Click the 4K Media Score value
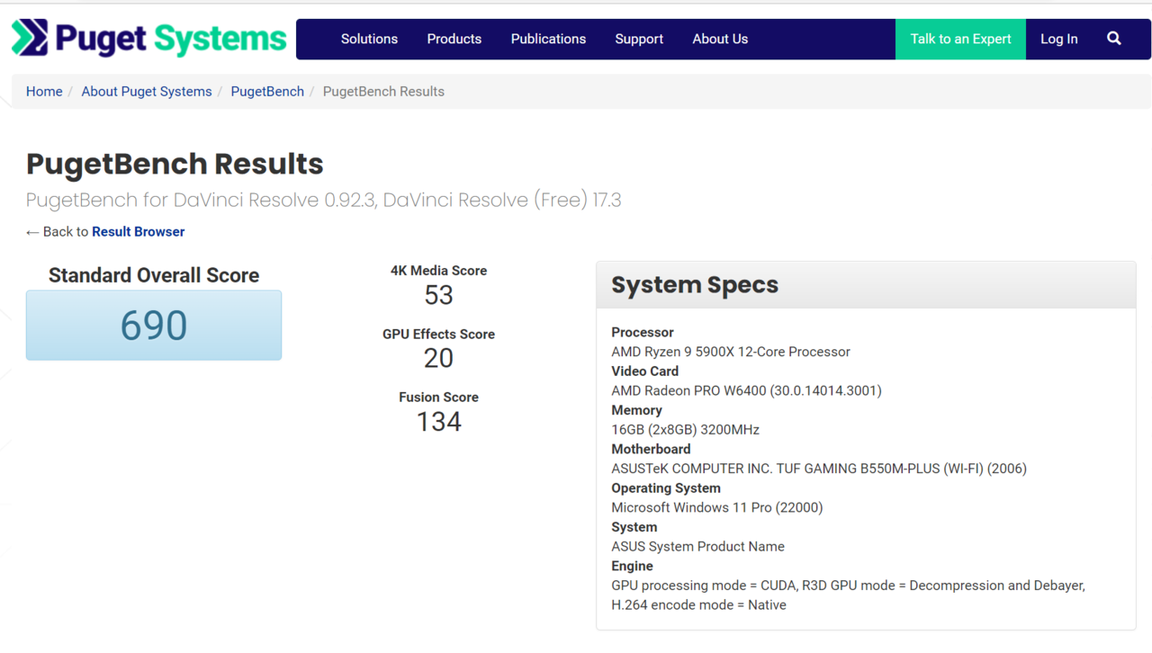 point(438,295)
